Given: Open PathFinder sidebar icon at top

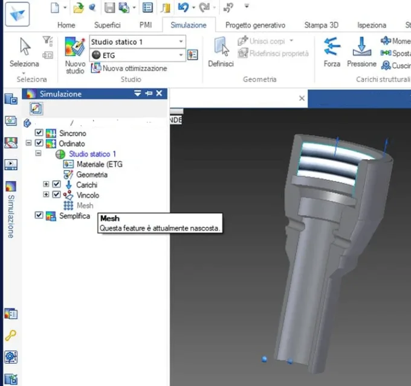Looking at the screenshot, I should 11,100.
